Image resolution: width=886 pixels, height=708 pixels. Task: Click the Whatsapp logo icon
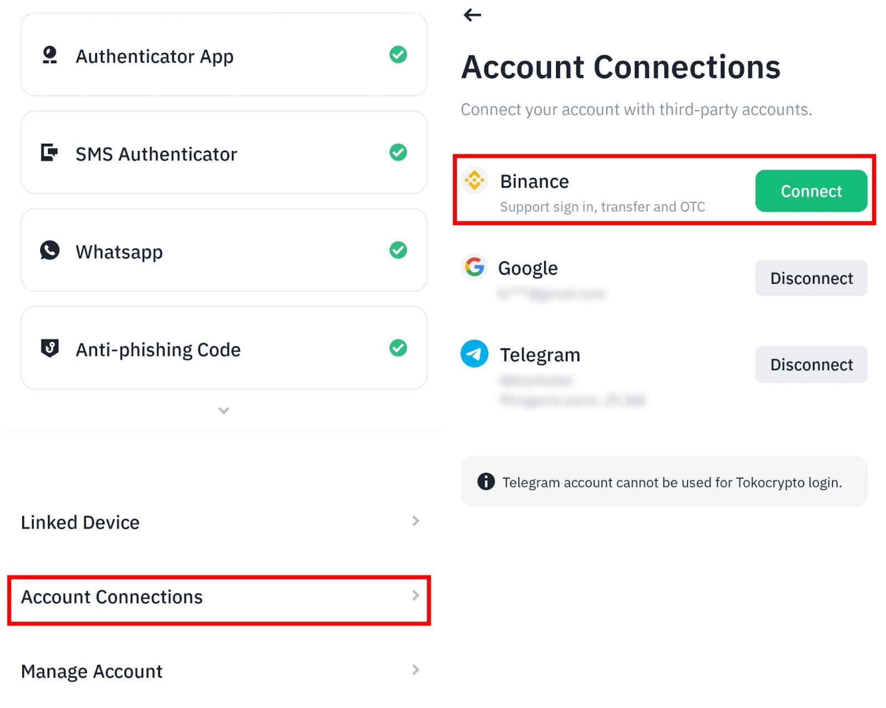pyautogui.click(x=49, y=250)
